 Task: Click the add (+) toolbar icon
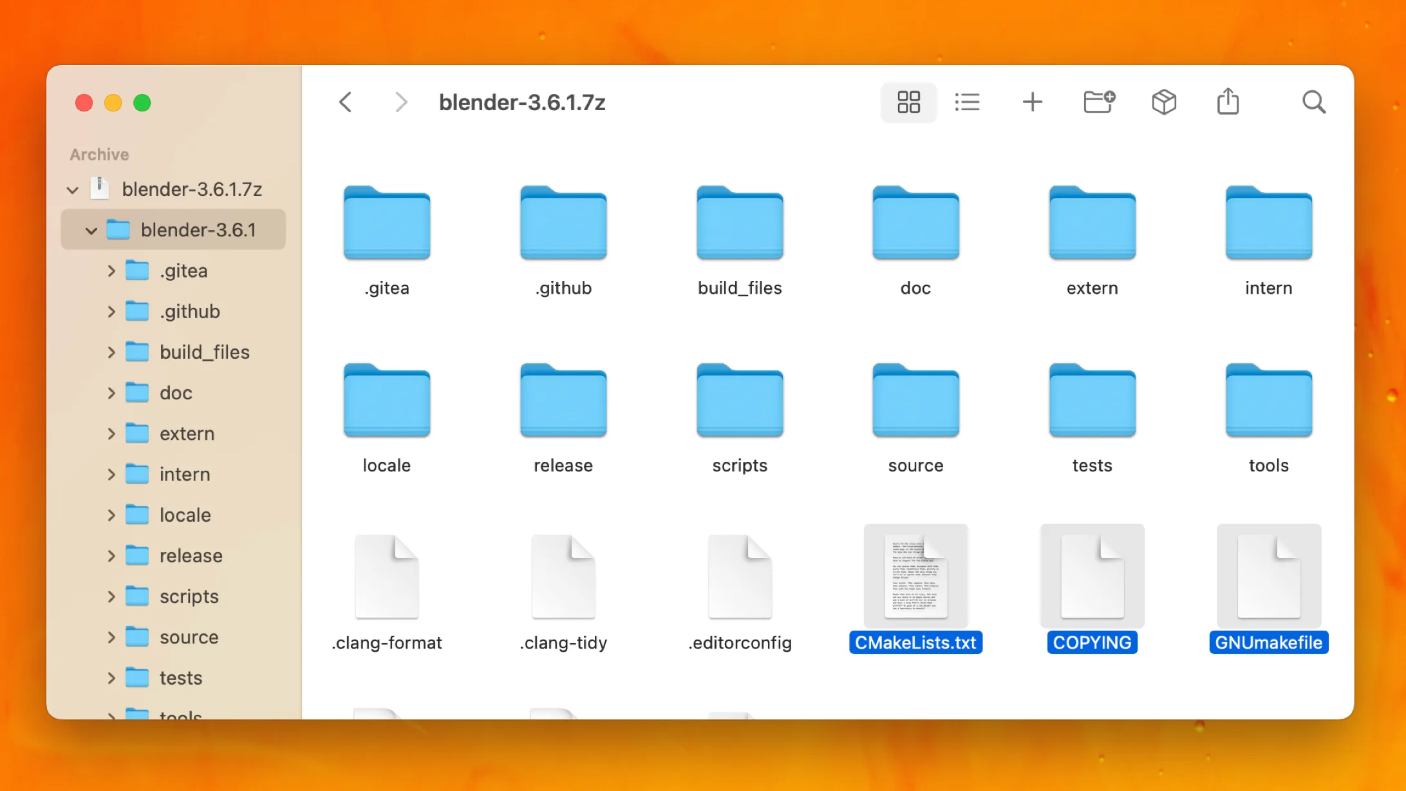tap(1033, 102)
